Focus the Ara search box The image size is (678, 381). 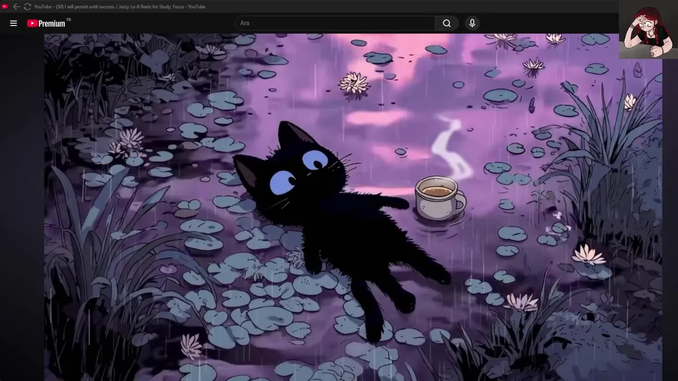click(x=334, y=23)
